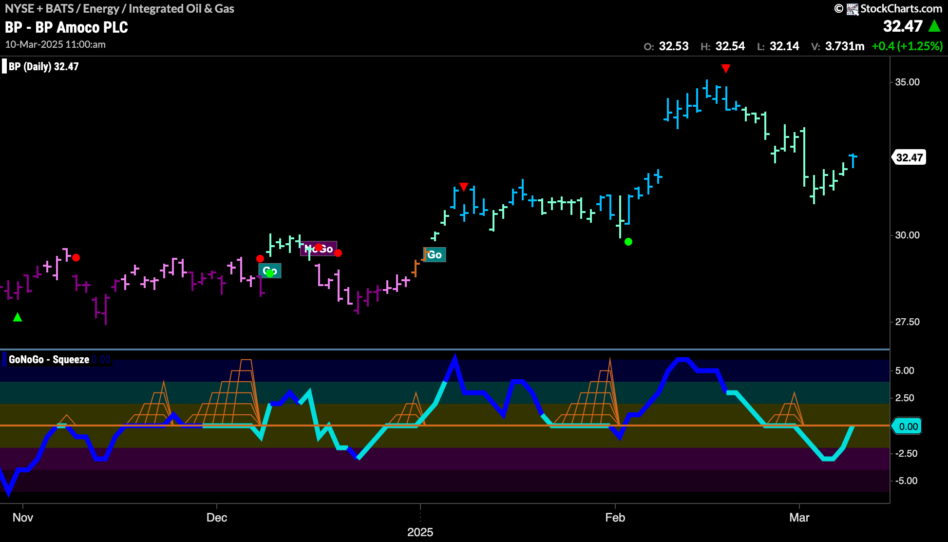Click the change '+0.4 (+1.25%)'
The width and height of the screenshot is (948, 542).
(x=907, y=46)
